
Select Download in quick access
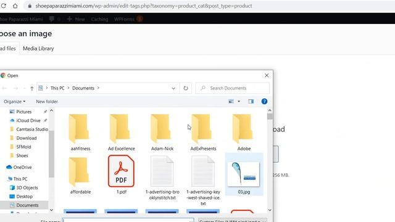(26, 138)
